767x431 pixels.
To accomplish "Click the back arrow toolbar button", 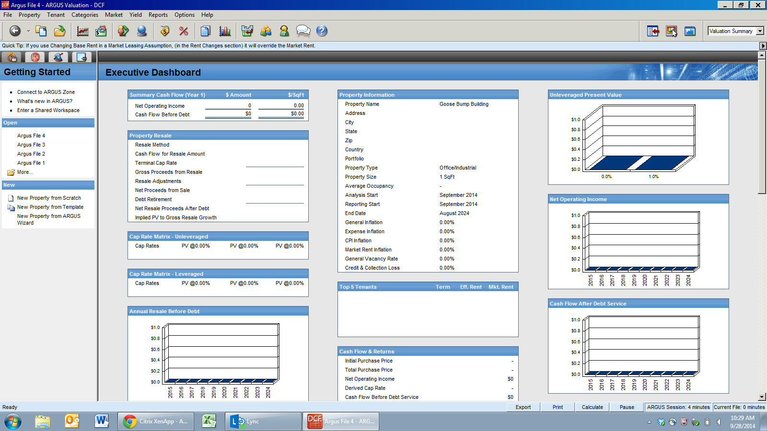I will pos(15,31).
